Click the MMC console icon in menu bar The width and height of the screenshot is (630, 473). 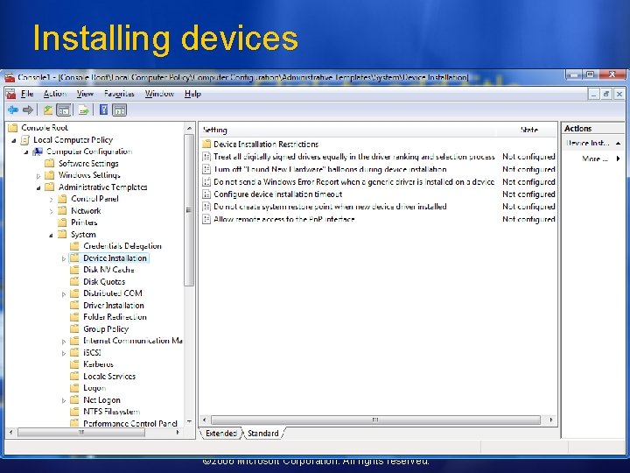(10, 94)
